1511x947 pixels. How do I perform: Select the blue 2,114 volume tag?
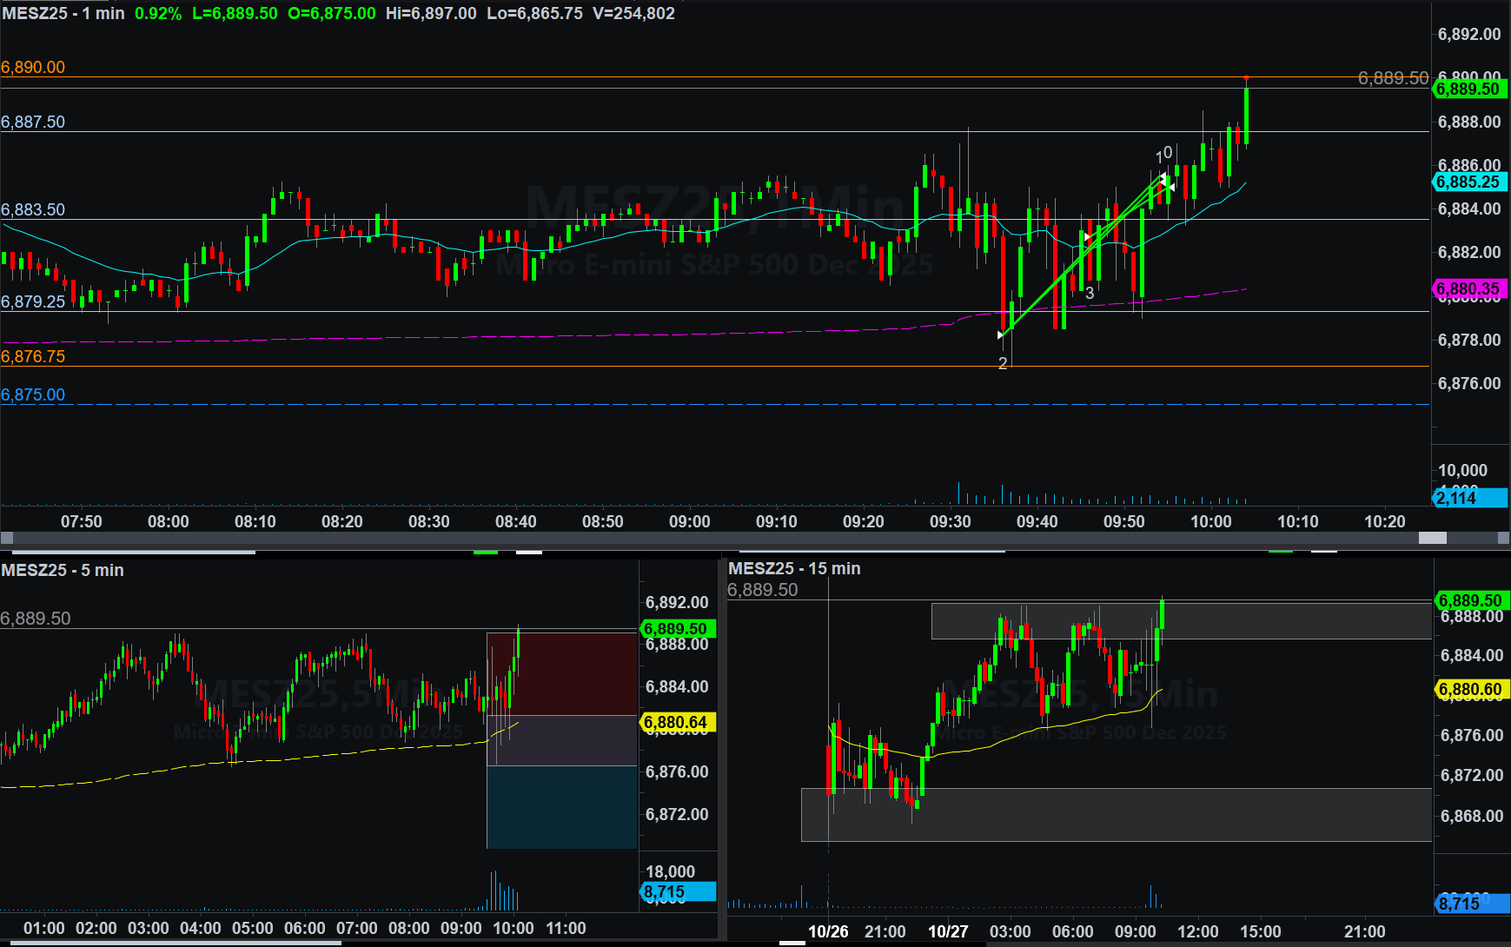[x=1468, y=498]
